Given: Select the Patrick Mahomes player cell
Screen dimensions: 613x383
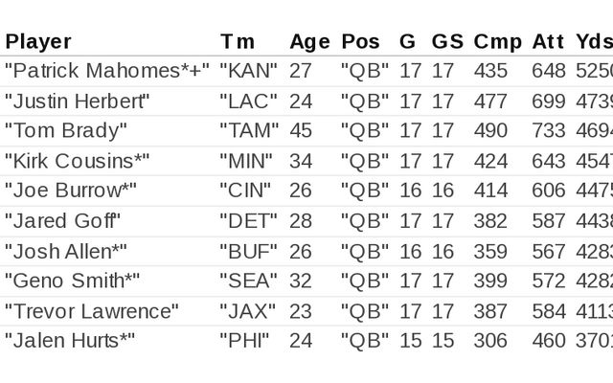Looking at the screenshot, I should (x=107, y=72).
